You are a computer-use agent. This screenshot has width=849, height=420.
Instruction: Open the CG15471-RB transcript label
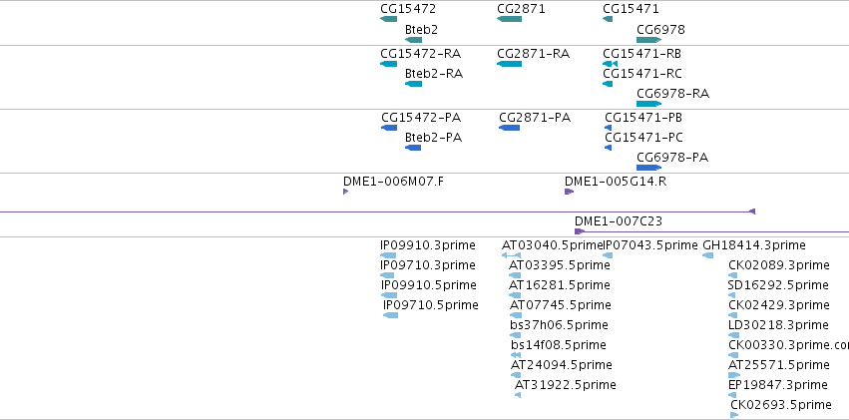(x=642, y=54)
